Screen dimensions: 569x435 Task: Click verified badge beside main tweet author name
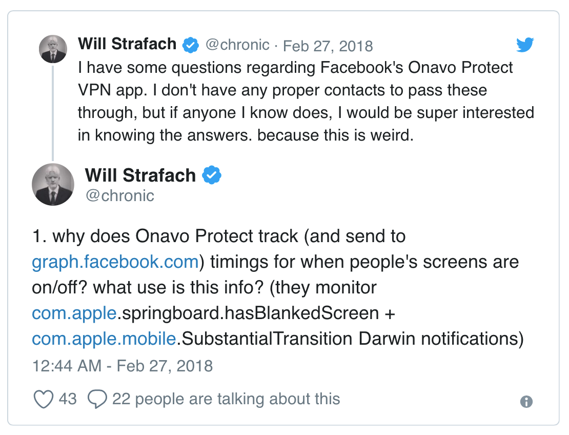[x=211, y=175]
